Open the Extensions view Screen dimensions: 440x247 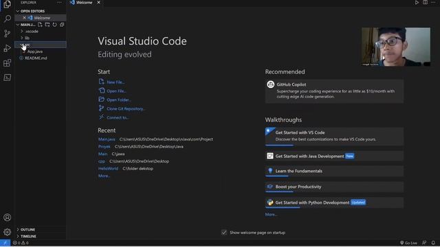8,62
